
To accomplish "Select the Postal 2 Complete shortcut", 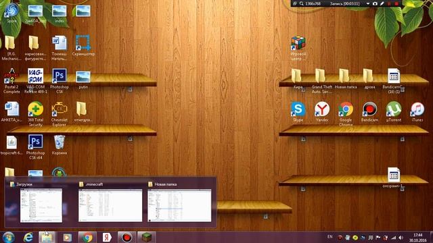I will pyautogui.click(x=12, y=76).
